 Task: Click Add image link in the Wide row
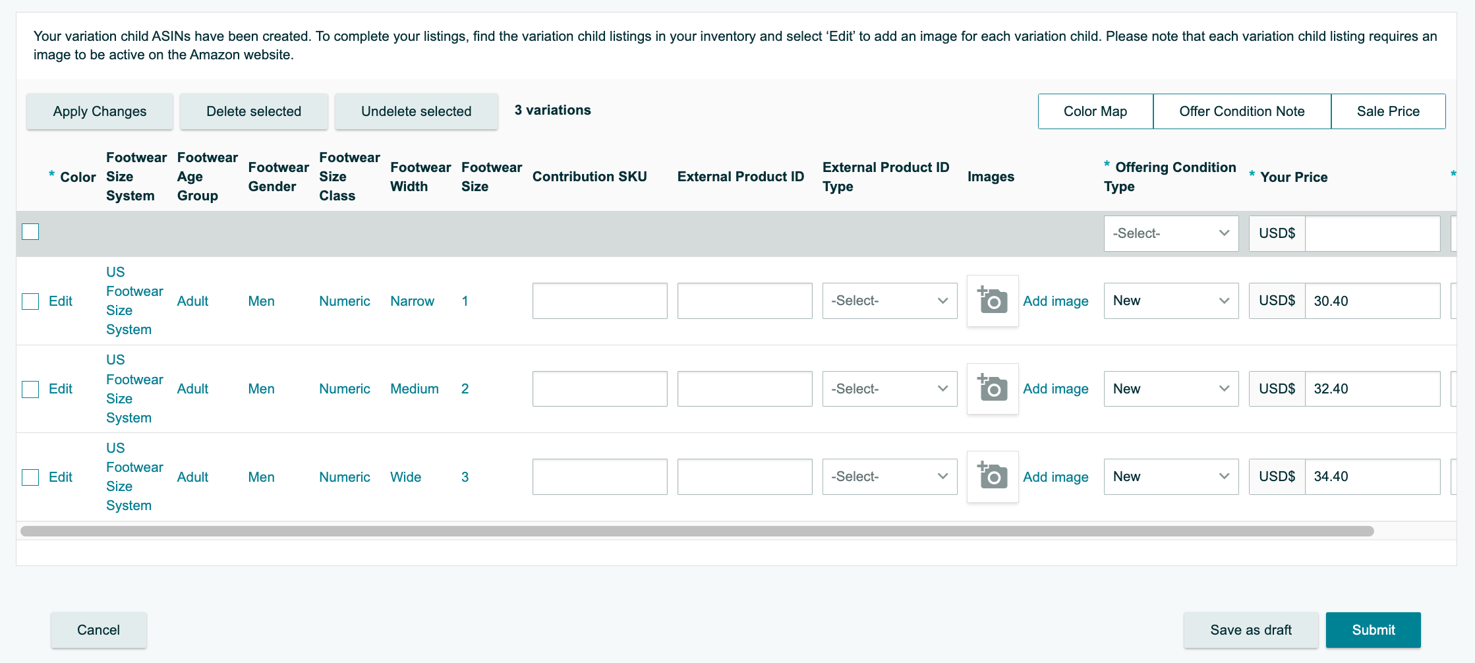click(1055, 477)
